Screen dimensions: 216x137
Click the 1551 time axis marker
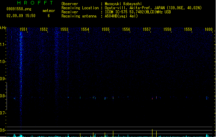click(23, 29)
